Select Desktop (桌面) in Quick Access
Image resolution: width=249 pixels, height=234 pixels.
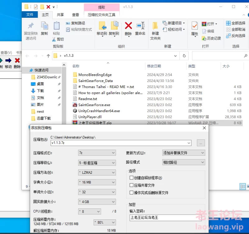tap(40, 84)
